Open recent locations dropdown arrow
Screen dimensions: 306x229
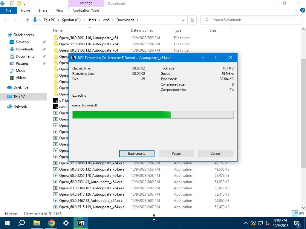pos(21,20)
